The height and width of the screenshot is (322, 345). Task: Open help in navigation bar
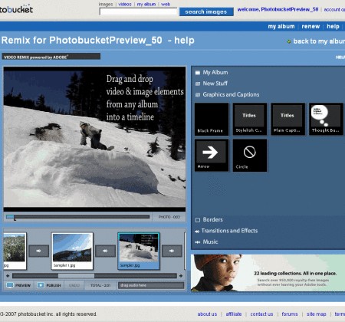click(333, 26)
